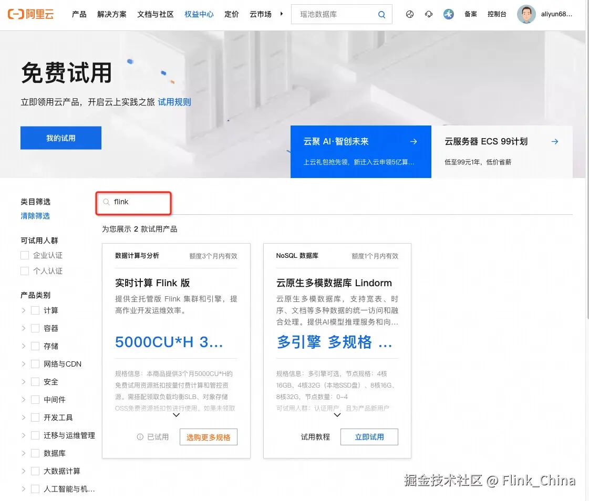Screen dimensions: 589x501
Task: Tick the 中间件 category checkbox
Action: (35, 400)
